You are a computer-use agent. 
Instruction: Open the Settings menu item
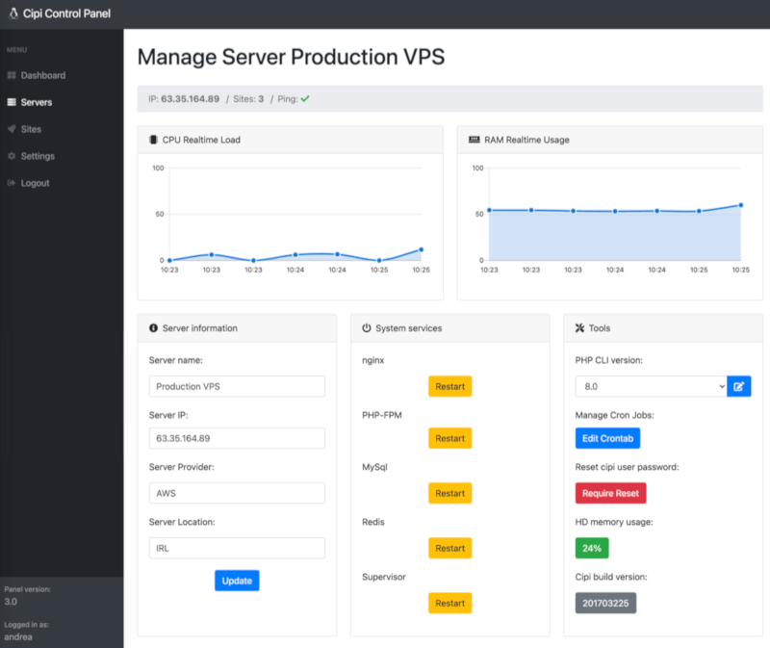38,156
